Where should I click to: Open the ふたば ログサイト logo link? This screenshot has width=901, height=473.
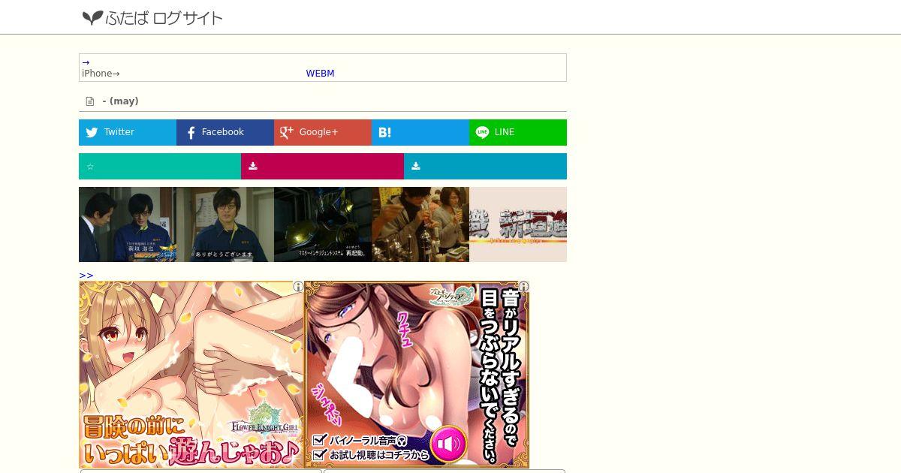[x=152, y=18]
